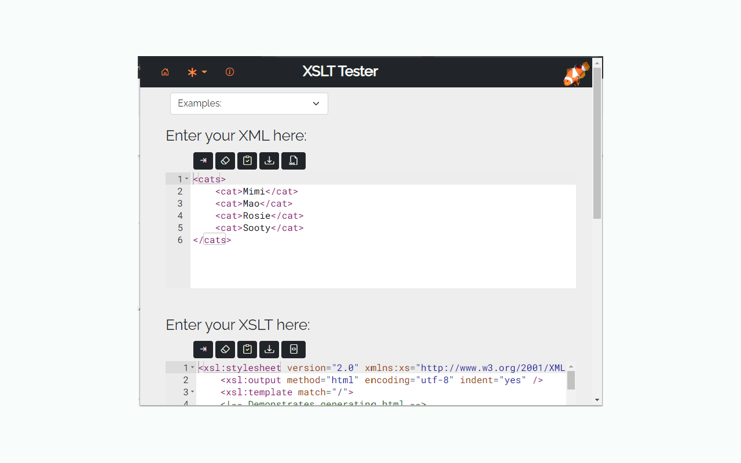Go to the home page
This screenshot has width=741, height=463.
pyautogui.click(x=165, y=72)
